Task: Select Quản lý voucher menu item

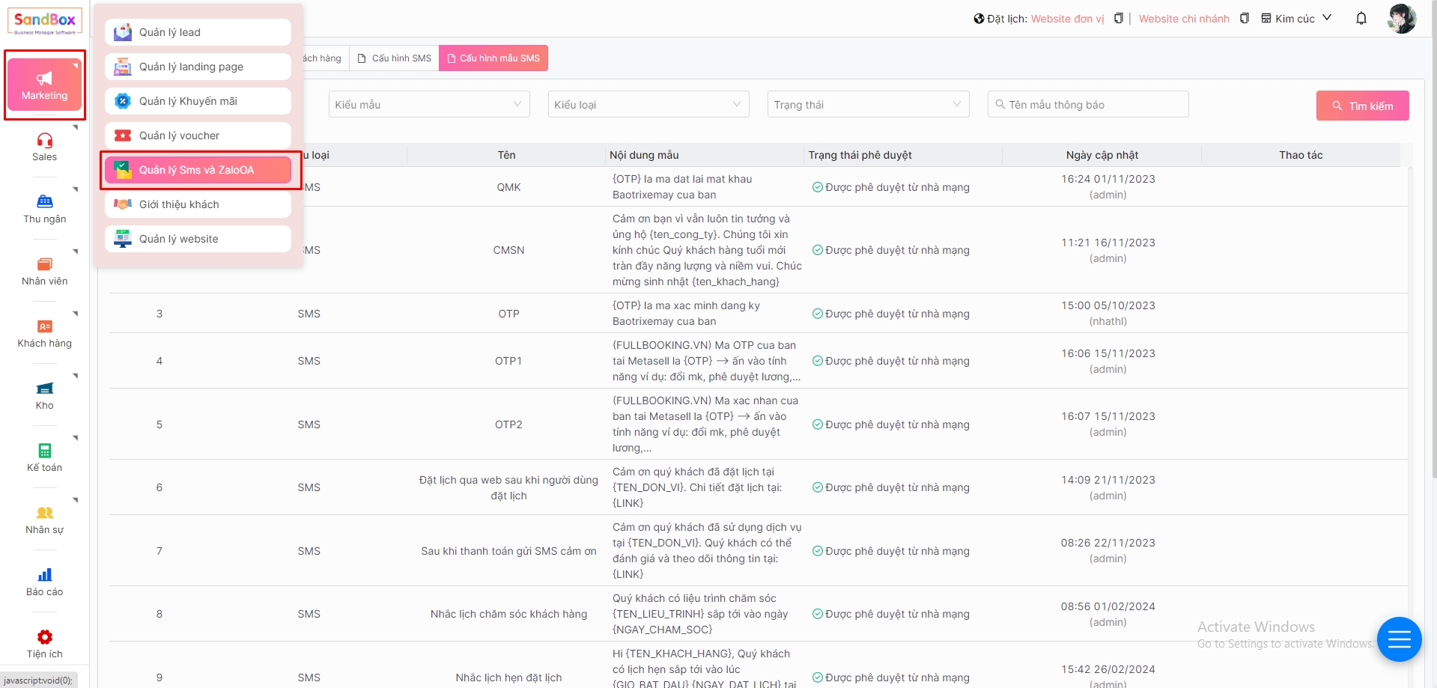Action: coord(198,136)
